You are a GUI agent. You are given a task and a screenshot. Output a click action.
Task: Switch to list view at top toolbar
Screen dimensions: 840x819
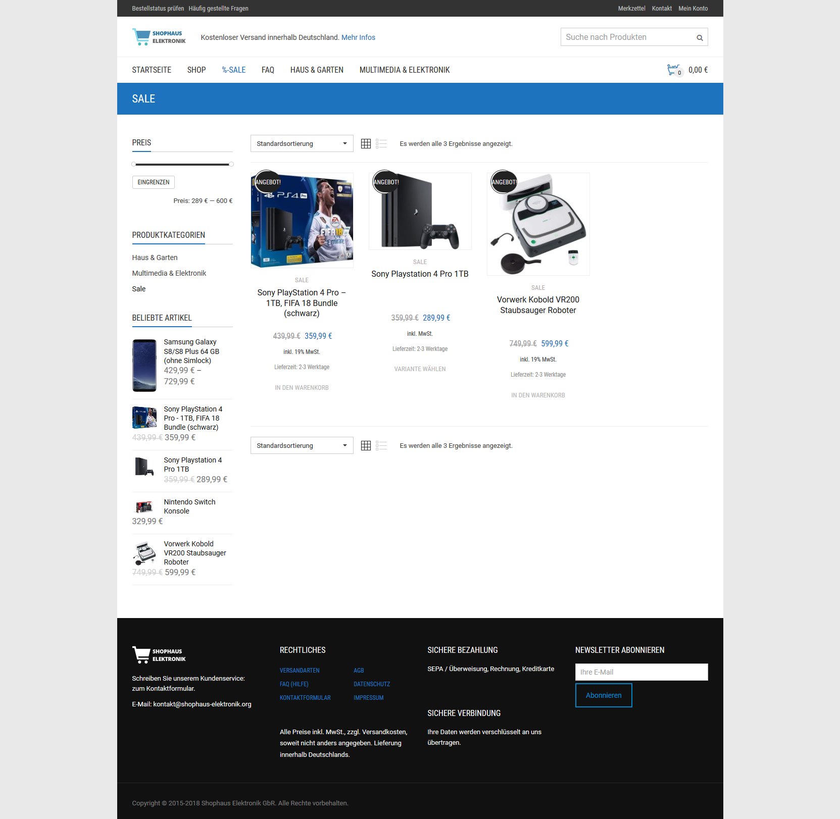point(382,144)
